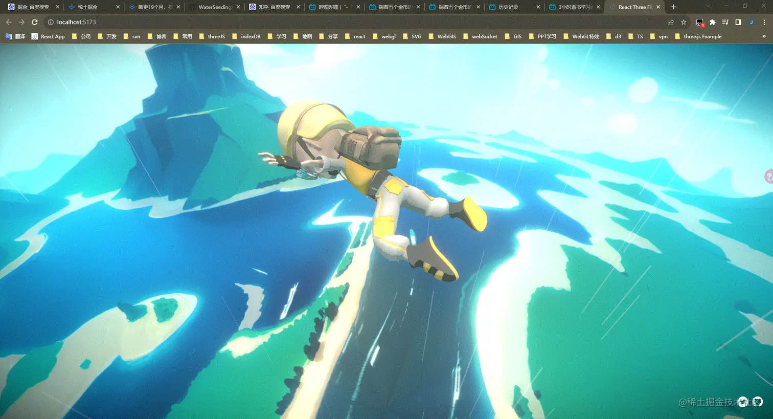The image size is (773, 419).
Task: View site information for localhost
Action: point(51,22)
